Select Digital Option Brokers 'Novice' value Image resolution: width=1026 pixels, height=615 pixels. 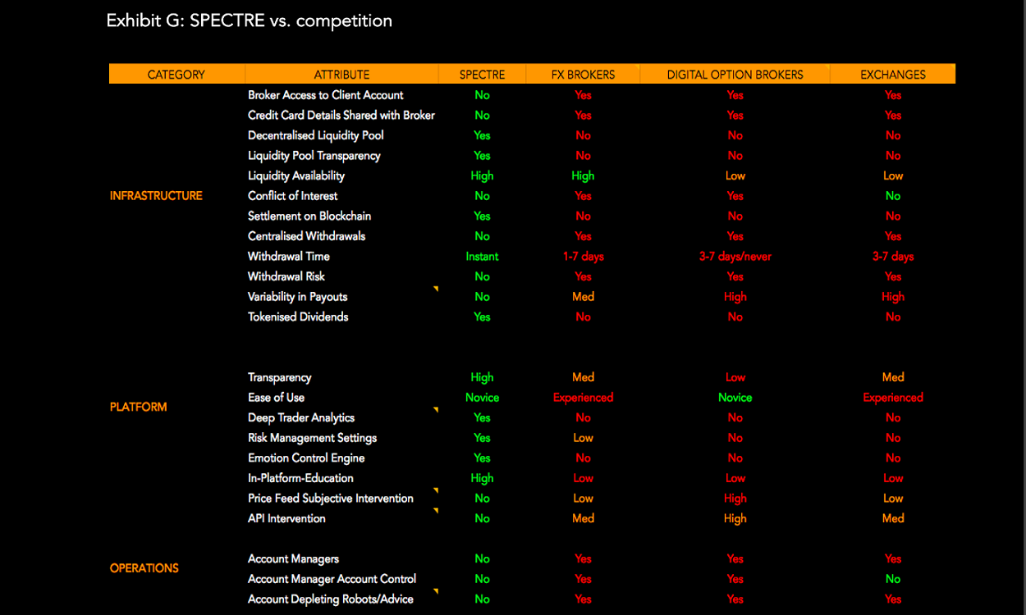tap(735, 398)
